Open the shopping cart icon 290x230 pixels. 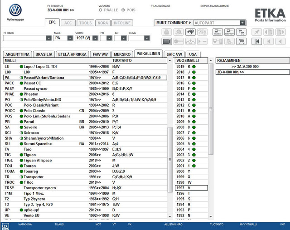[x=241, y=41]
